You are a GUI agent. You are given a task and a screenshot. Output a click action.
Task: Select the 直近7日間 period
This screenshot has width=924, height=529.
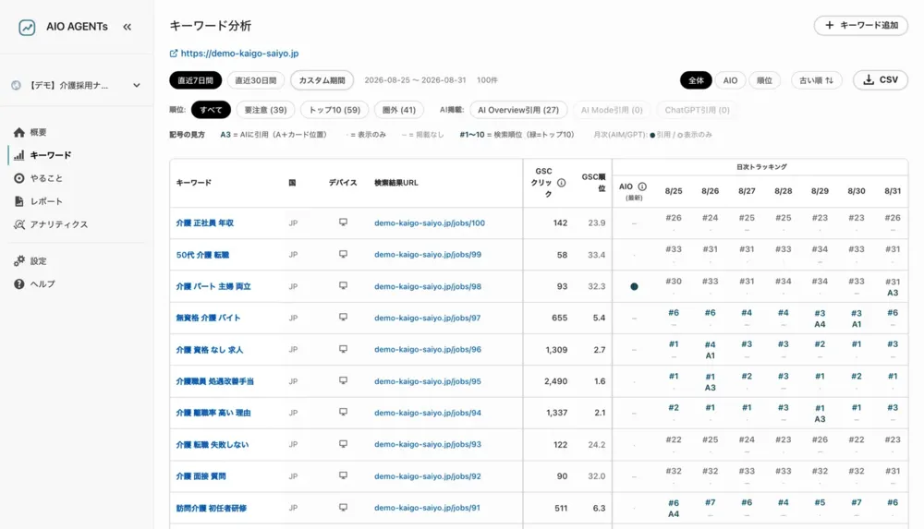196,80
